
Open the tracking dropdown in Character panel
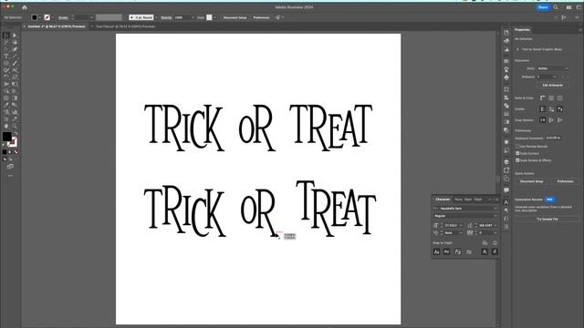[x=495, y=233]
